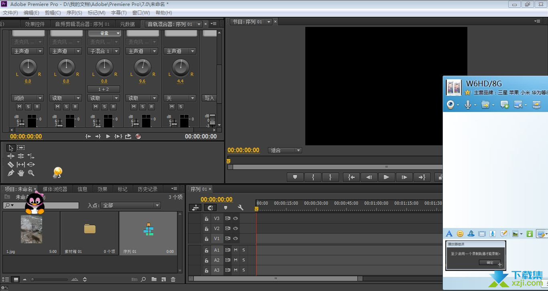Open the 字幕(T) menu
This screenshot has width=548, height=291.
pos(119,13)
